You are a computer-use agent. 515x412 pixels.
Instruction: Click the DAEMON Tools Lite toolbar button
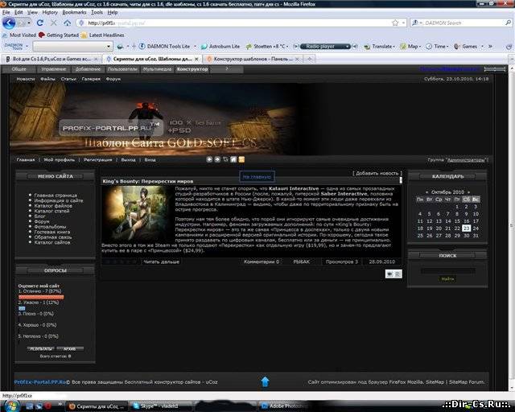163,47
